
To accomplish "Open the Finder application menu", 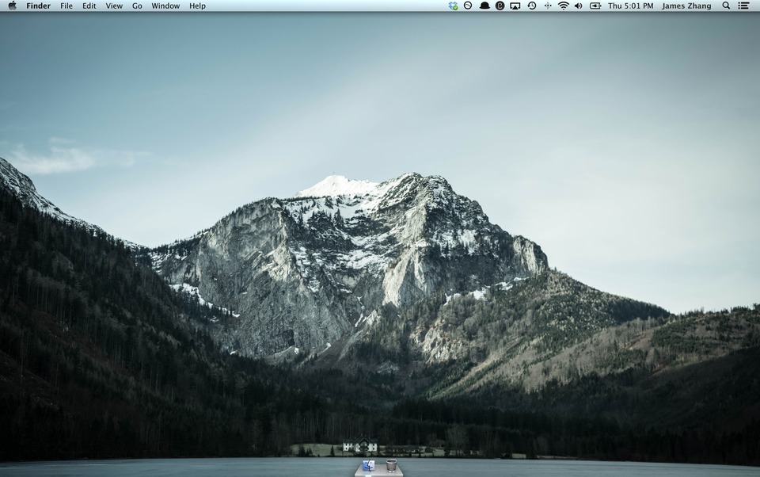I will (x=38, y=6).
